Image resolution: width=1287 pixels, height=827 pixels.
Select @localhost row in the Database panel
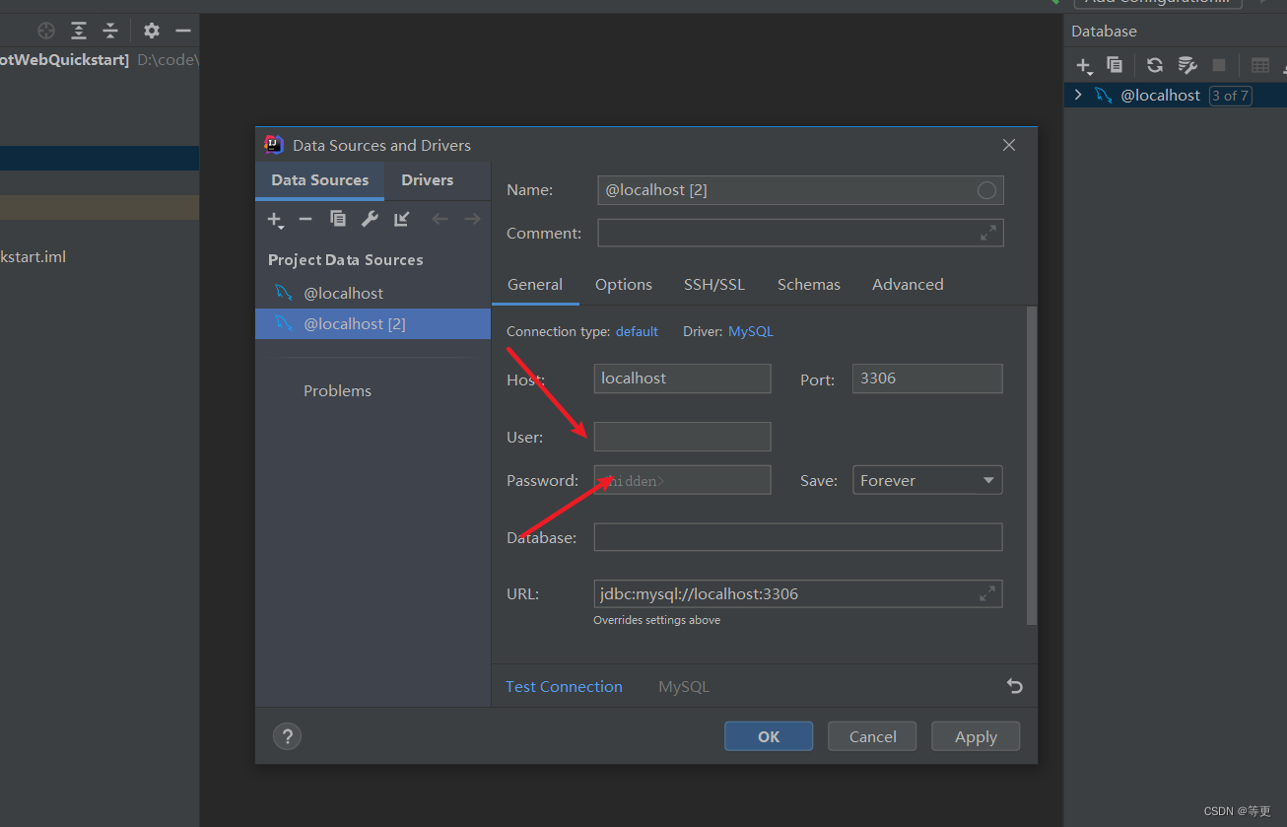(x=1176, y=95)
